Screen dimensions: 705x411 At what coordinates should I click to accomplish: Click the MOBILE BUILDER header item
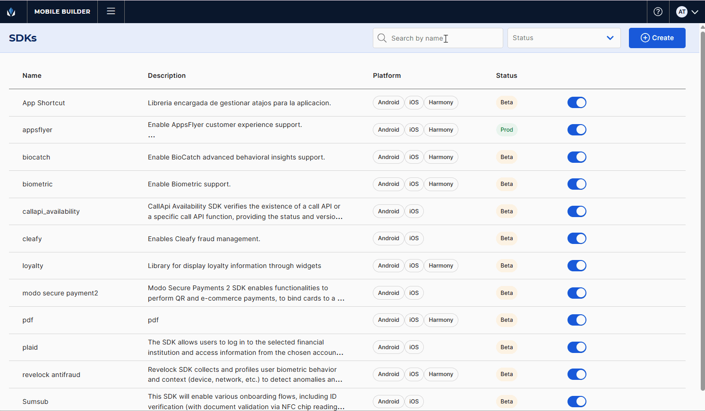point(62,12)
